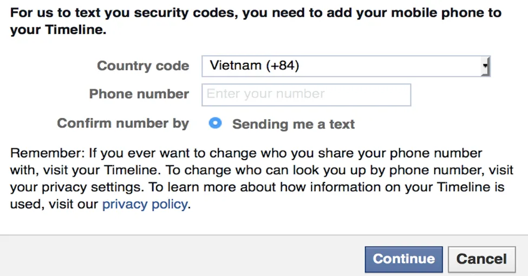528x276 pixels.
Task: Open the privacy policy link
Action: (x=145, y=205)
